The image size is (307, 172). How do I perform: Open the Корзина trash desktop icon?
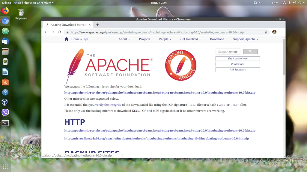tap(21, 14)
